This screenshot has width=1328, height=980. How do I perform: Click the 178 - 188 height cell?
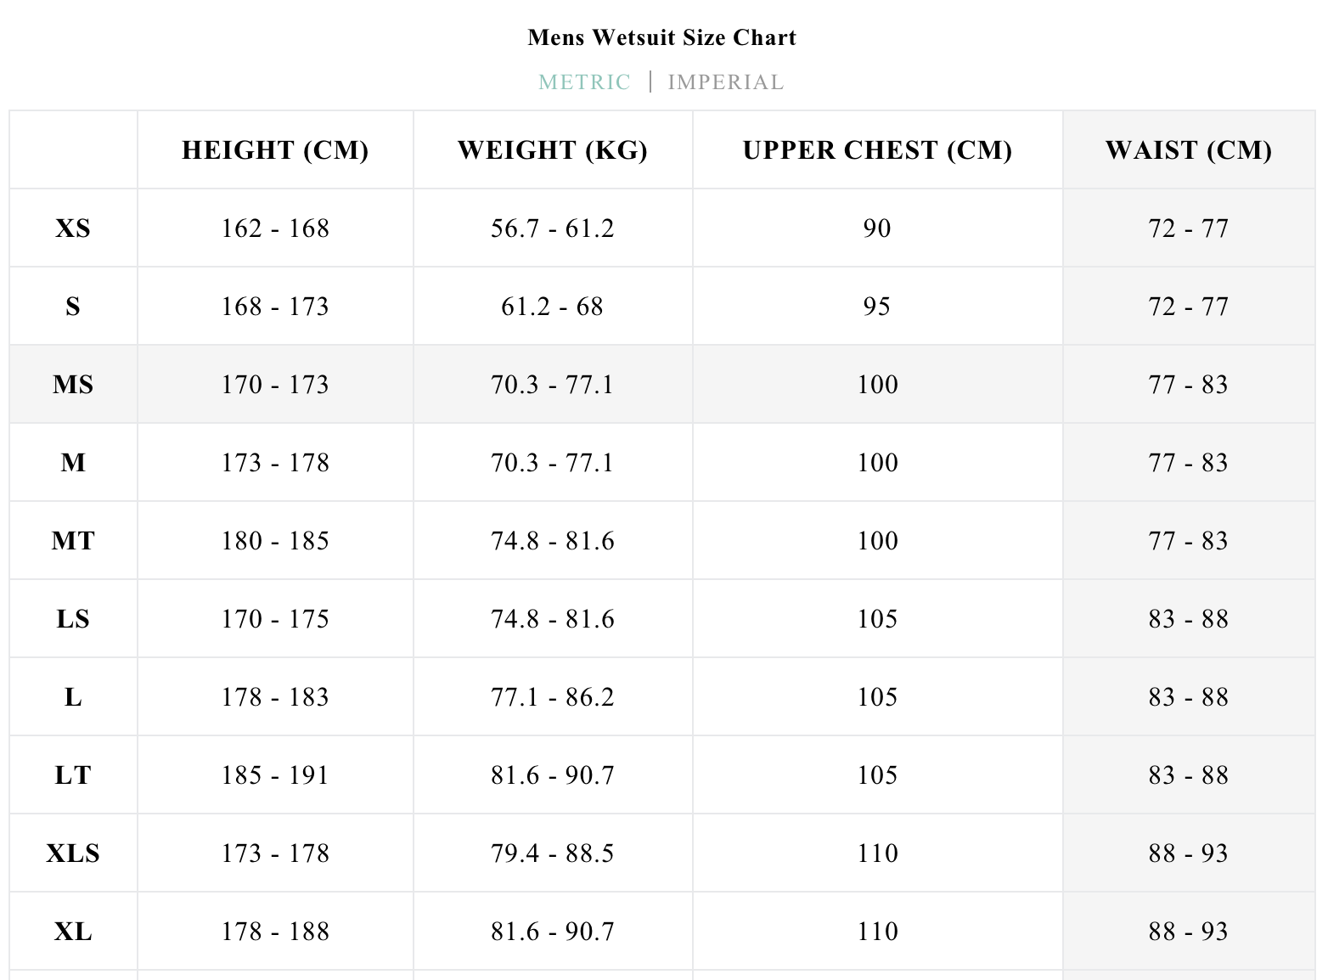(275, 932)
